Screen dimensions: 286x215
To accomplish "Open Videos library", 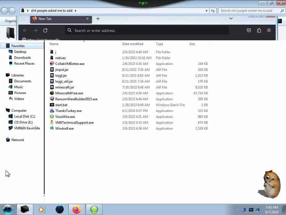I will click(19, 99).
